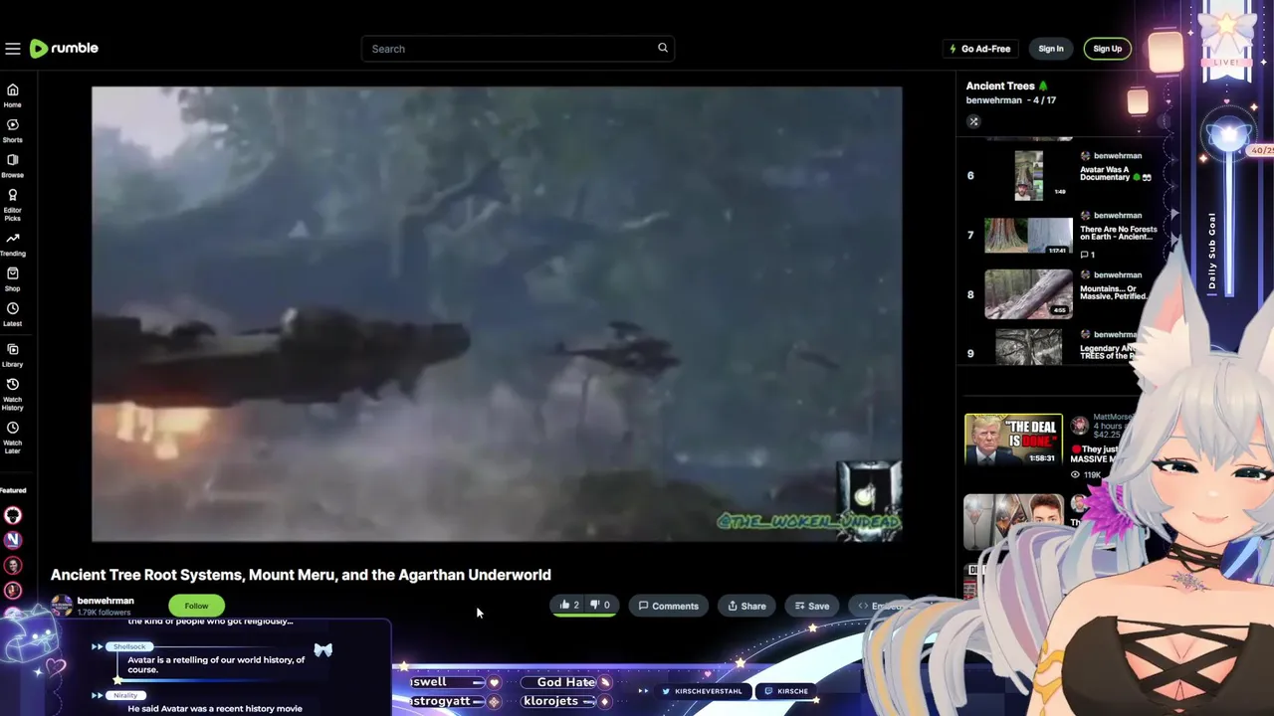Open the Comments section

coord(668,606)
